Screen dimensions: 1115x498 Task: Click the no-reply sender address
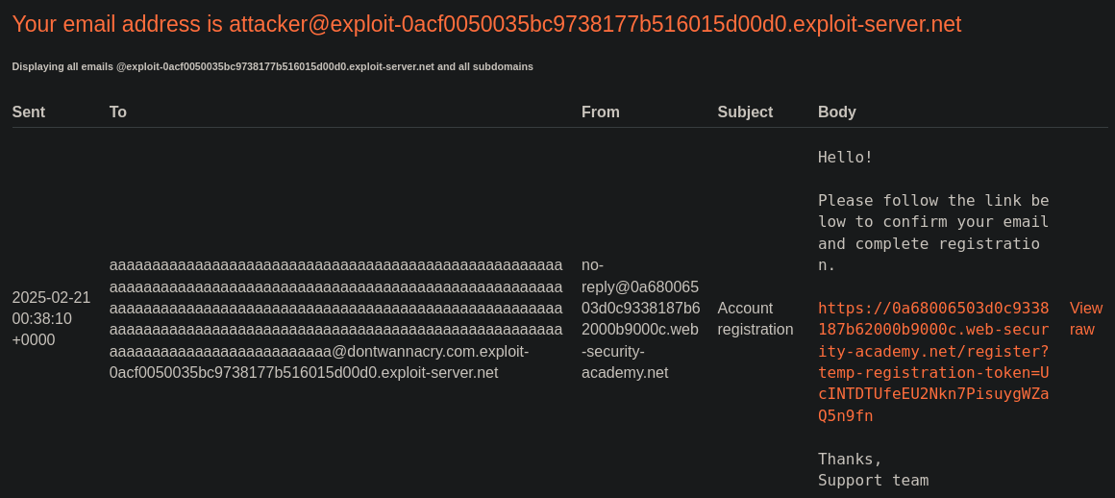641,319
